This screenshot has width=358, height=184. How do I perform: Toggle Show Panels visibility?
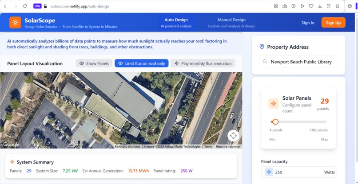click(x=94, y=63)
